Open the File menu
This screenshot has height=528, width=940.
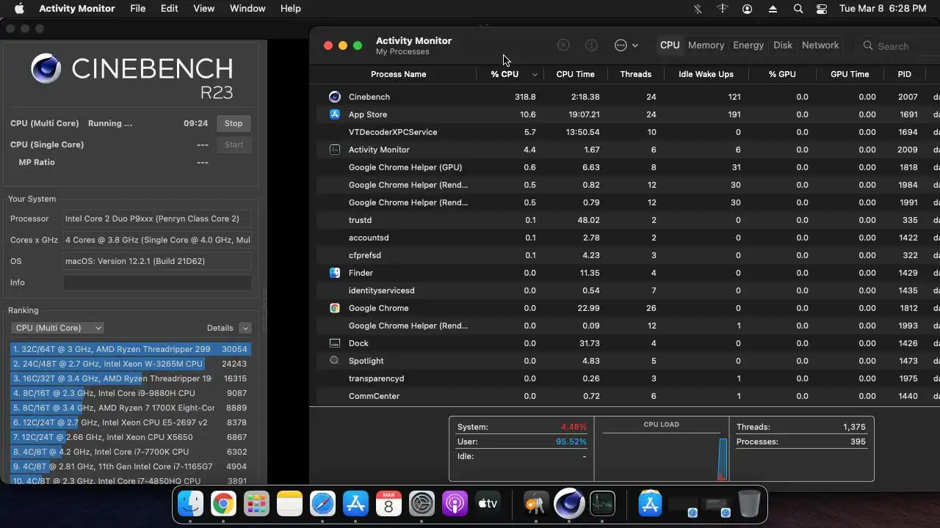(137, 9)
